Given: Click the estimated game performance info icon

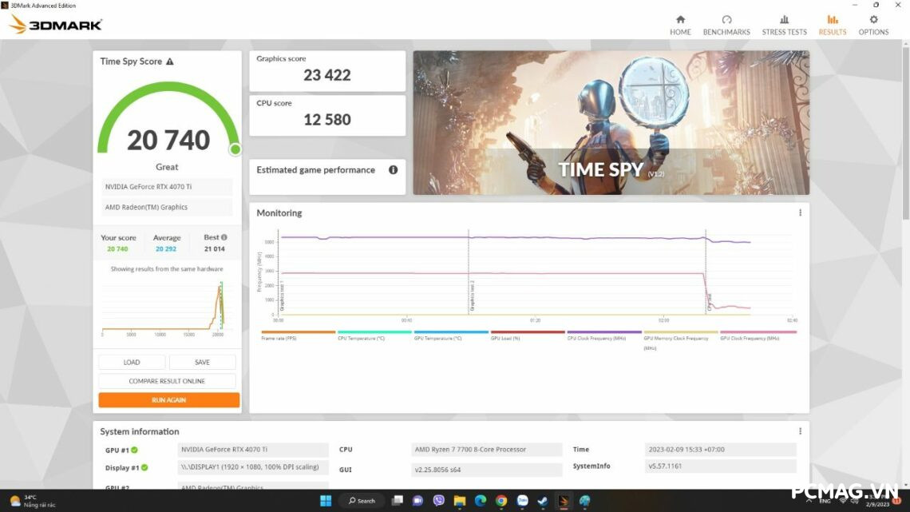Looking at the screenshot, I should (x=392, y=169).
